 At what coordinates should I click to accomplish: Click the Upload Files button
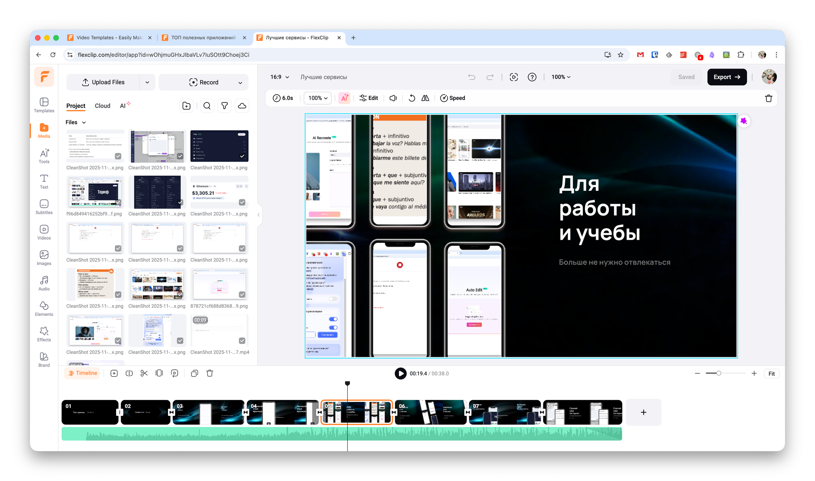click(103, 82)
